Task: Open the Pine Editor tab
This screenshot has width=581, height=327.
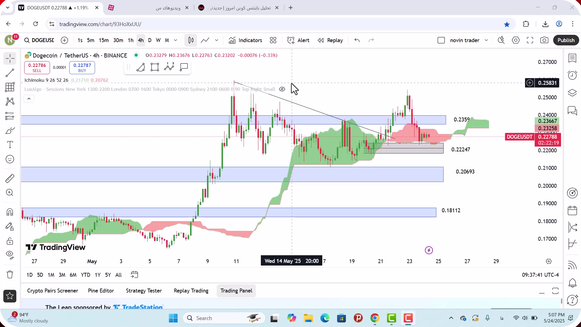Action: 101,291
